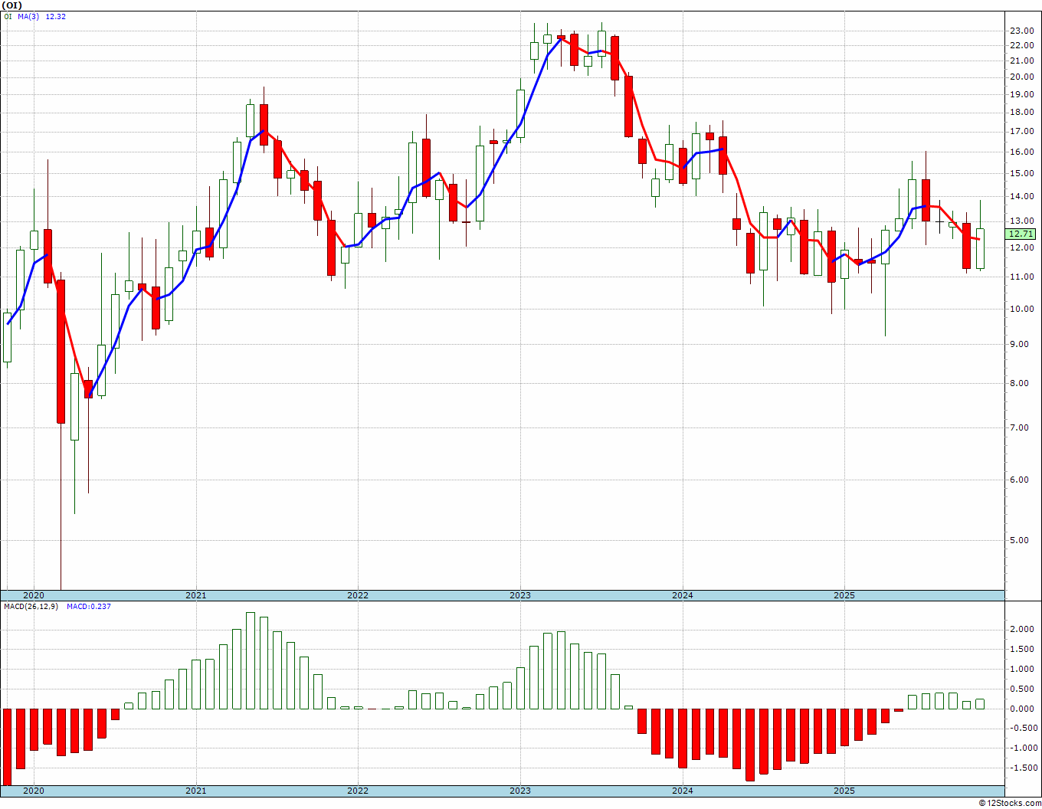Select 2023 on the price chart's year axis
The image size is (1042, 809).
(520, 595)
